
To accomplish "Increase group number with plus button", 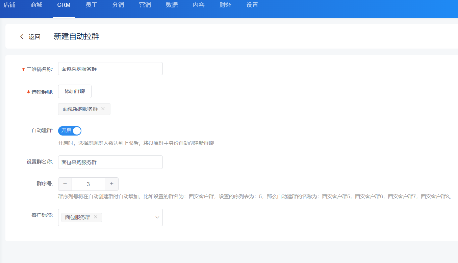I will point(111,184).
